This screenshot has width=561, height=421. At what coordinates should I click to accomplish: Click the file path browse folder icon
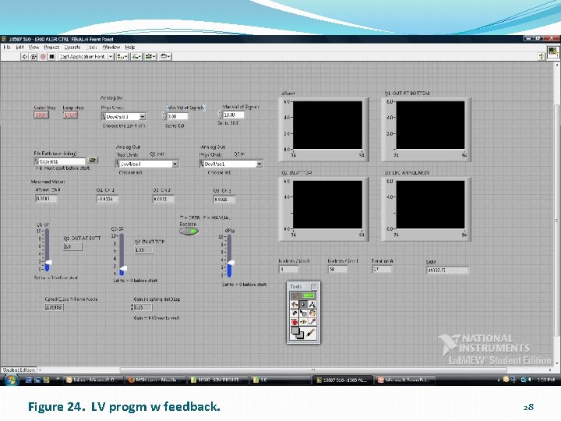point(93,160)
